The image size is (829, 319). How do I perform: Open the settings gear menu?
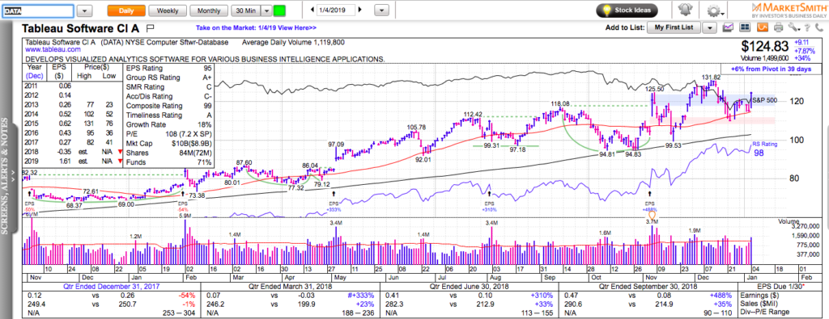click(x=715, y=10)
